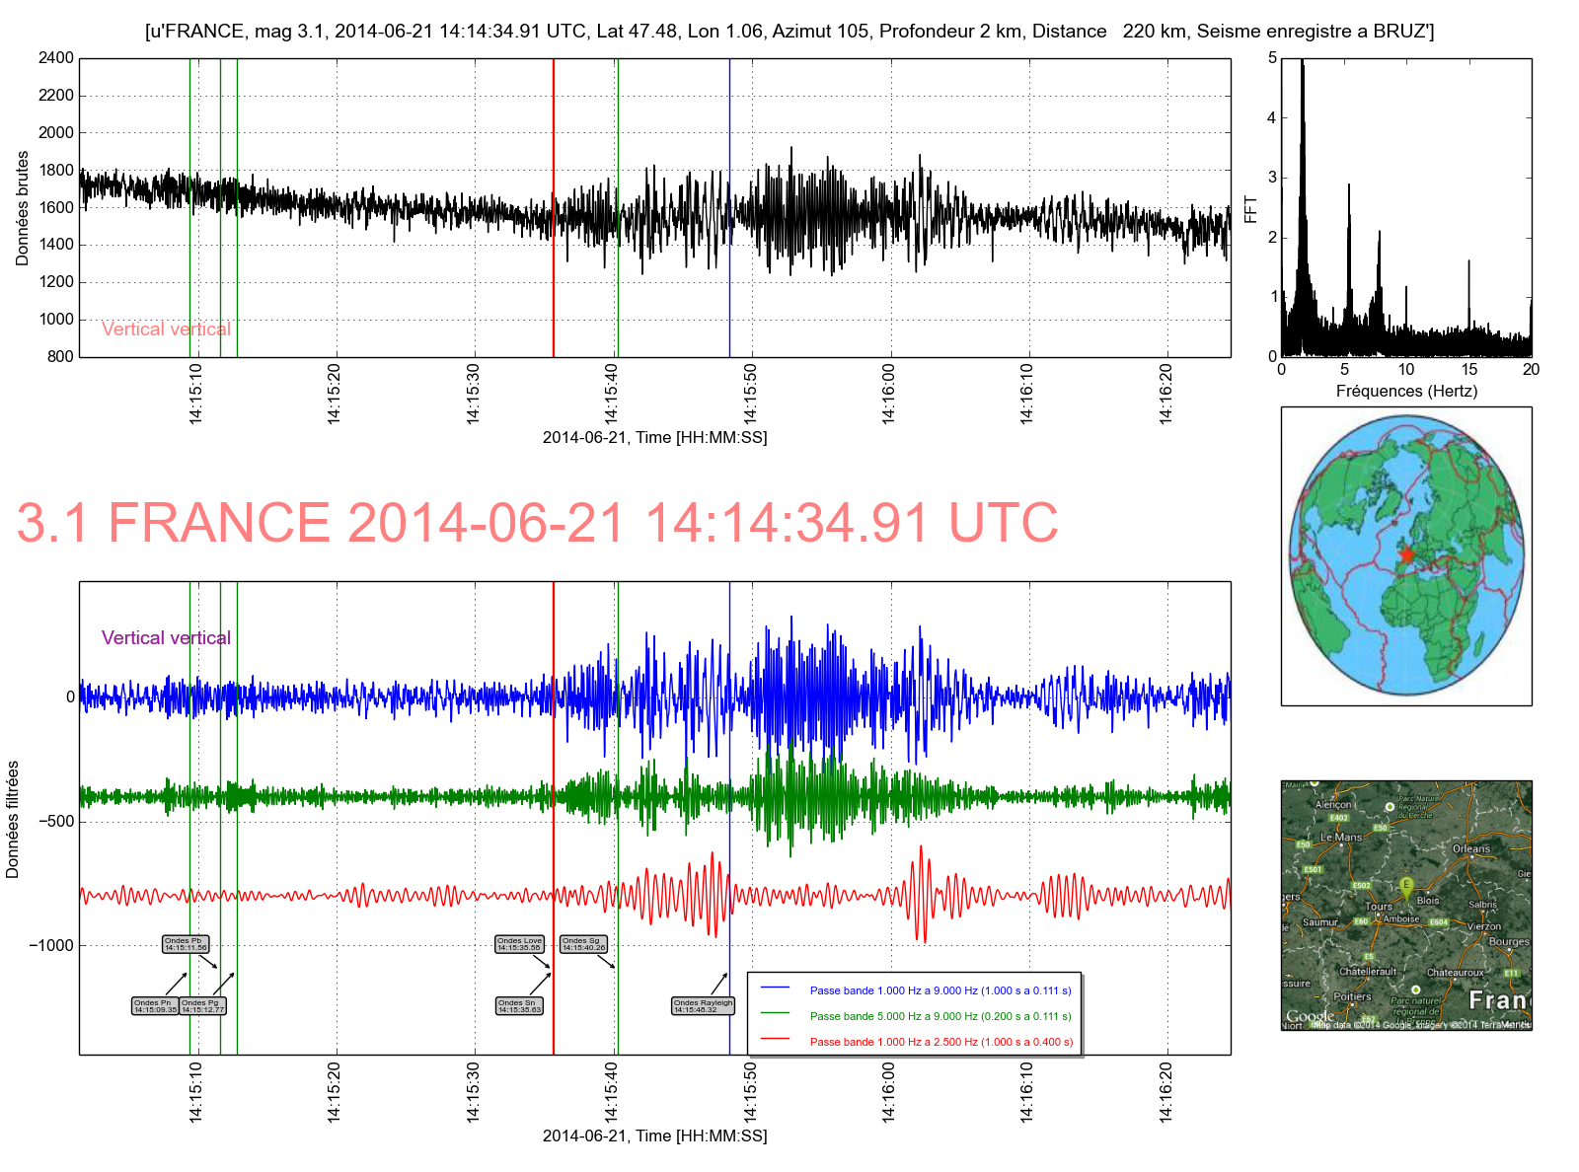Click the Le Mans city label on map
The image size is (1579, 1172).
click(1340, 837)
